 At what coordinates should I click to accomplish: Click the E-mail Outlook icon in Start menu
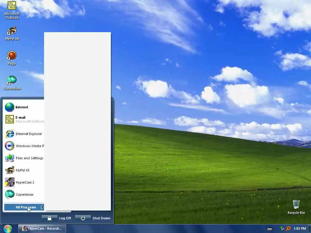[x=9, y=119]
